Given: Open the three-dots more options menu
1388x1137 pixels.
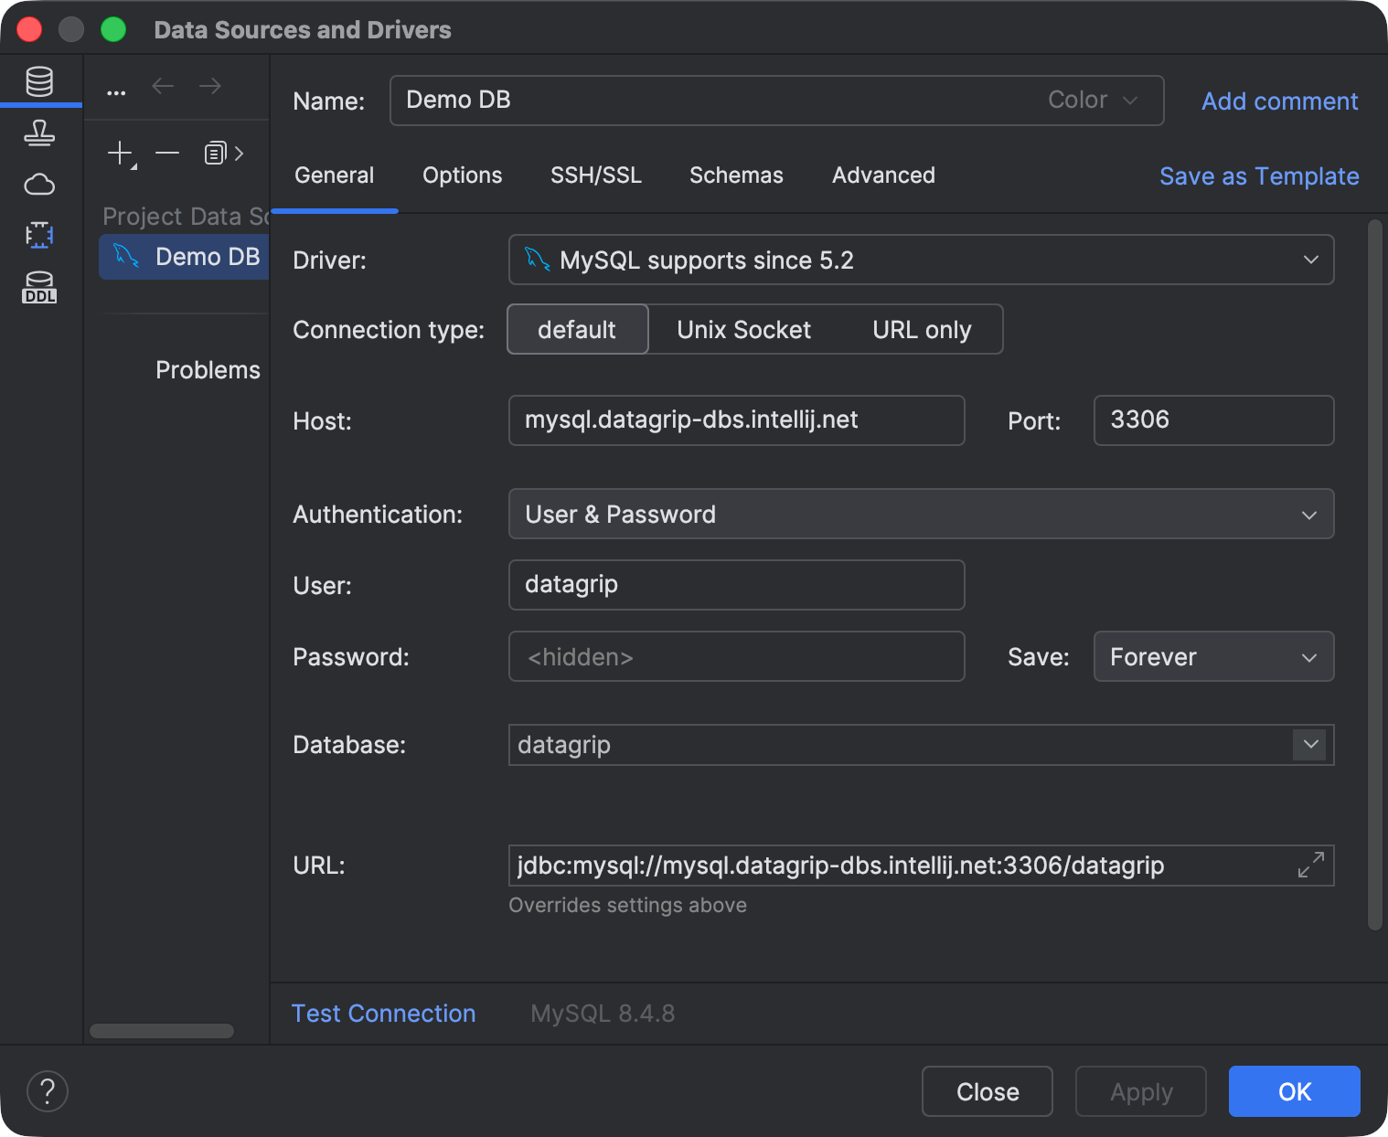Looking at the screenshot, I should click(116, 92).
